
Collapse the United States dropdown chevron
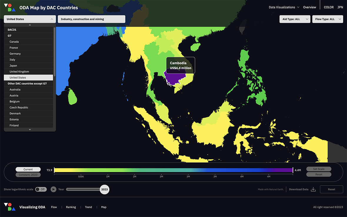click(x=52, y=19)
